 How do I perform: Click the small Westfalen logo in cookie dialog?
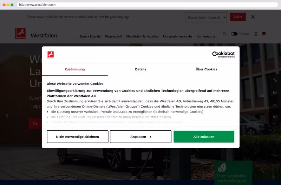point(50,55)
